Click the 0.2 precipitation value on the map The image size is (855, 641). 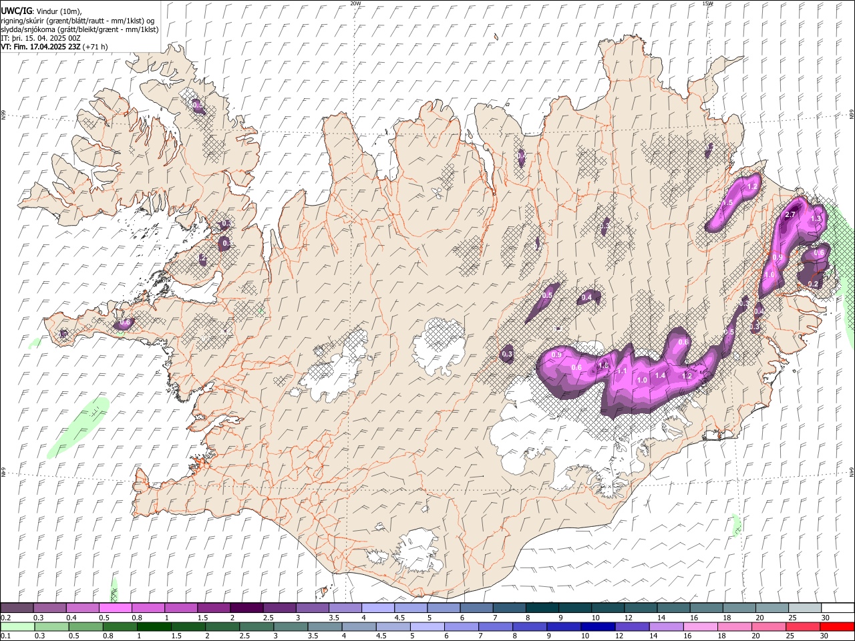[813, 284]
